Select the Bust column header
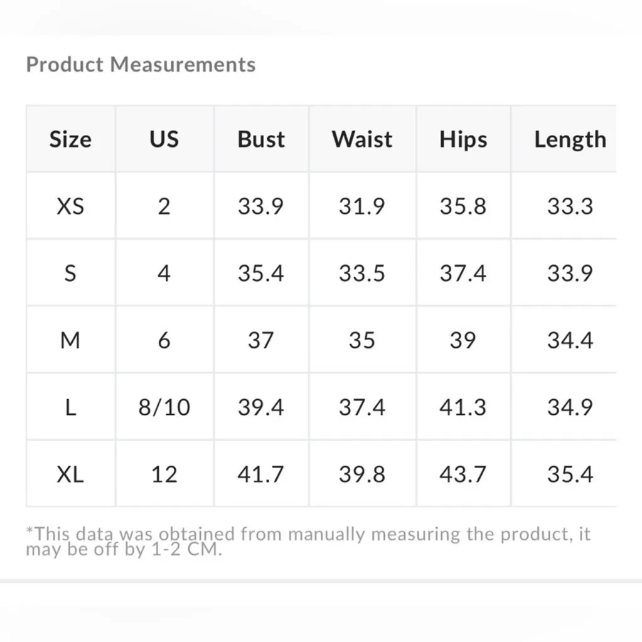Screen dimensions: 642x642 click(x=261, y=139)
